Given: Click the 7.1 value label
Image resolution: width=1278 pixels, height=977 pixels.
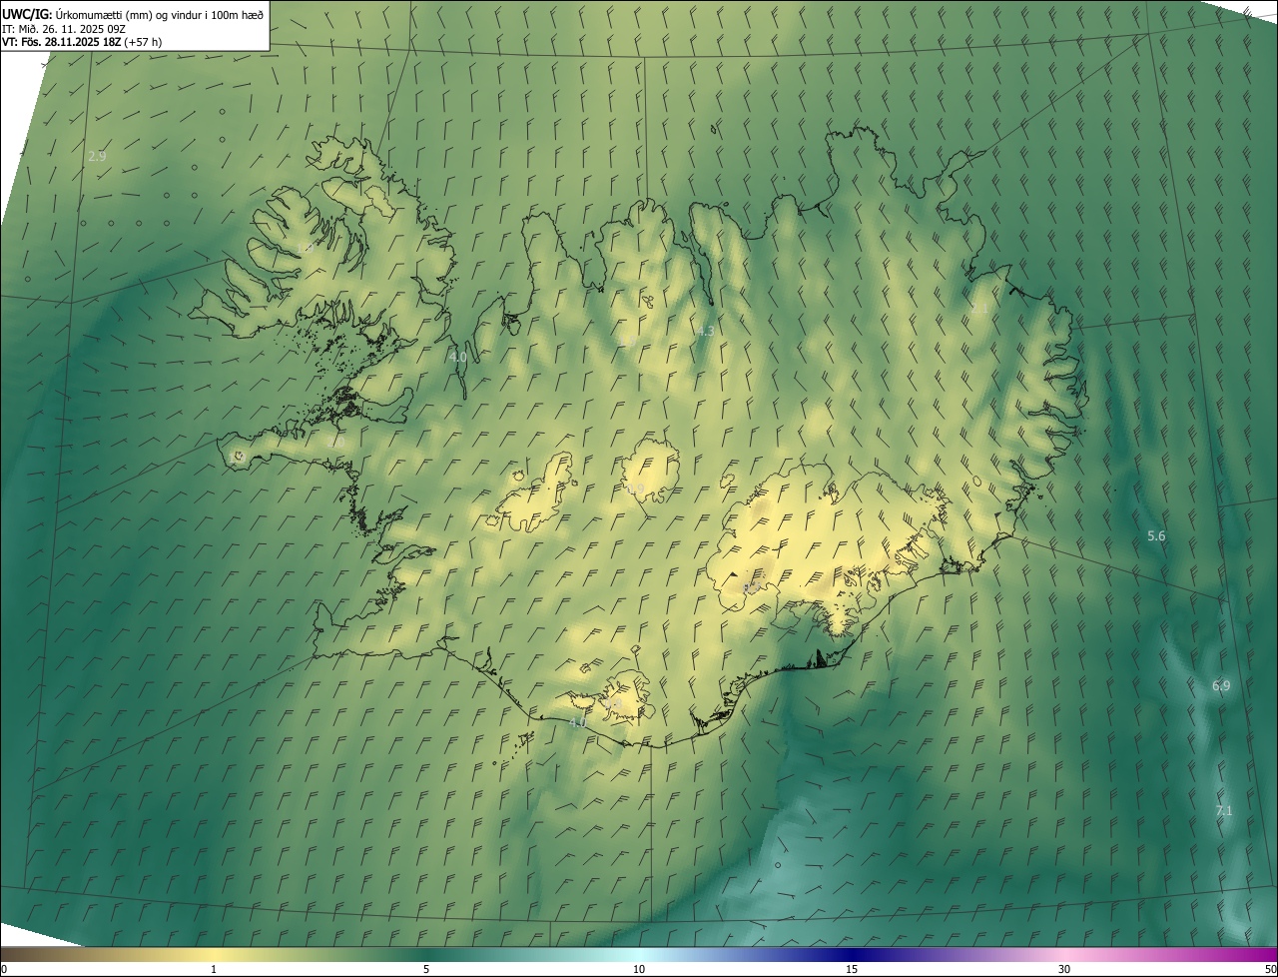Looking at the screenshot, I should 1224,811.
